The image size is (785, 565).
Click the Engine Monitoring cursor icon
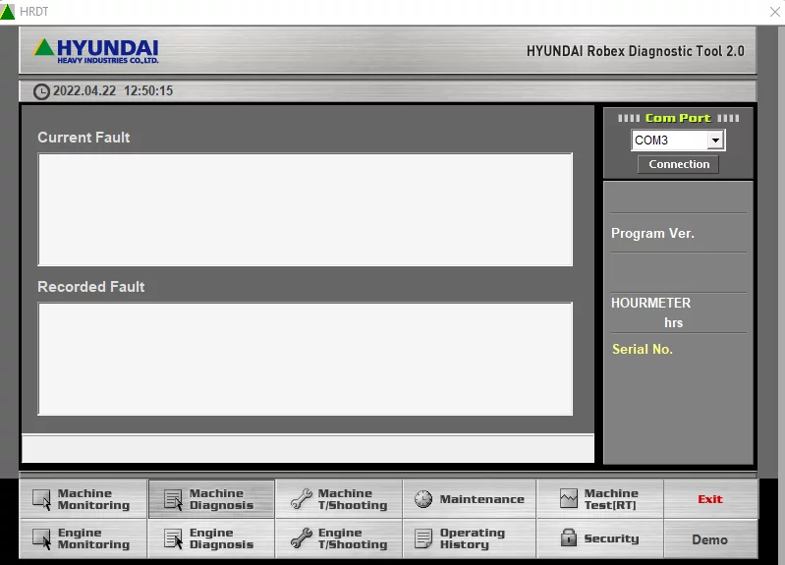(41, 538)
